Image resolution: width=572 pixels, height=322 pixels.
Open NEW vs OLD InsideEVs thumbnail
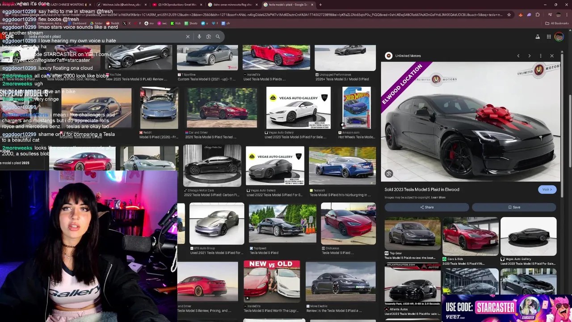[x=272, y=282]
